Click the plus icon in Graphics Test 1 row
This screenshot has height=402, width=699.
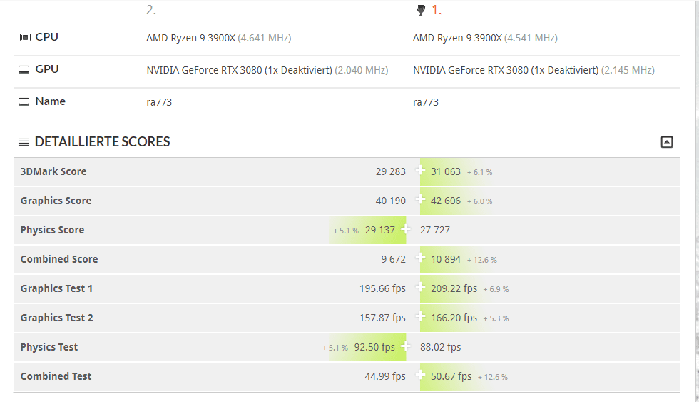point(421,288)
